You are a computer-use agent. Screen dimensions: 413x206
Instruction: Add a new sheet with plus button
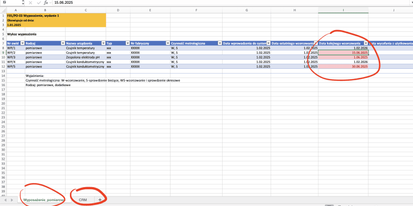click(100, 200)
